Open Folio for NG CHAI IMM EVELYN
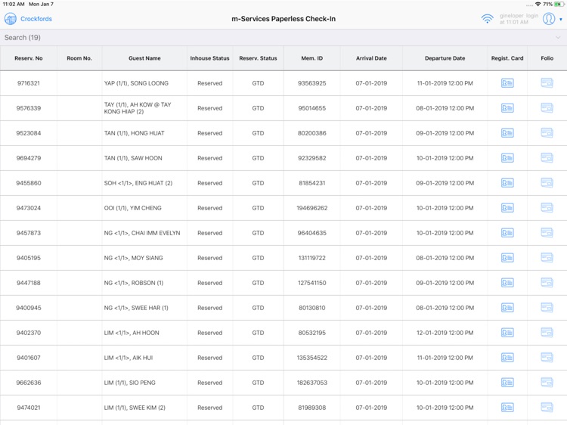Viewport: 567px width, 425px height. tap(547, 233)
